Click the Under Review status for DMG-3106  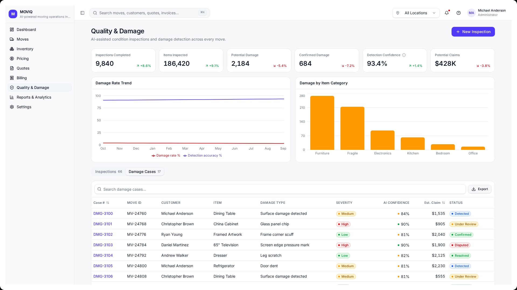click(x=464, y=277)
